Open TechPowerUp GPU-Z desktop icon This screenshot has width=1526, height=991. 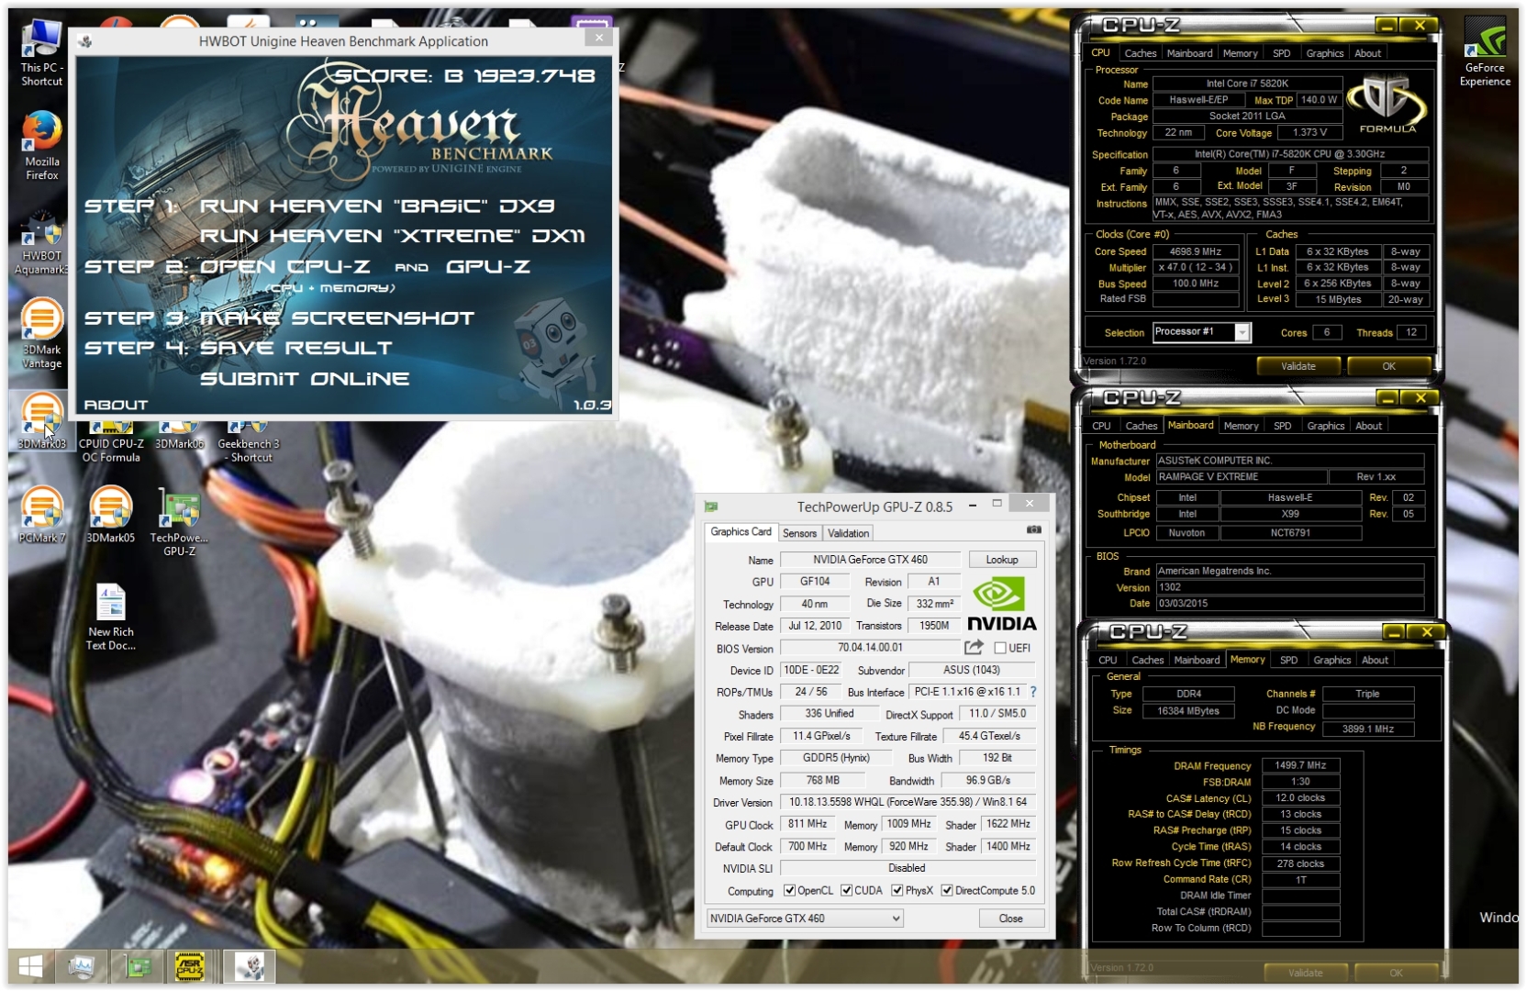179,521
